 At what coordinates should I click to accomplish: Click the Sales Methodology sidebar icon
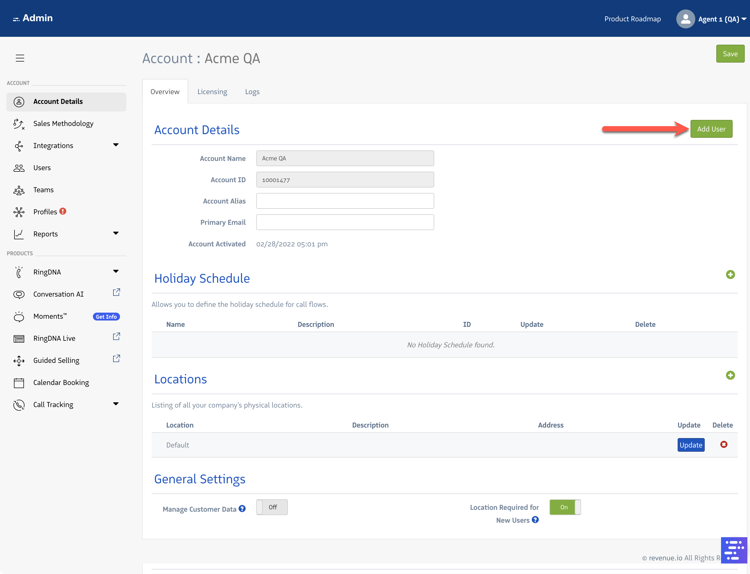19,124
